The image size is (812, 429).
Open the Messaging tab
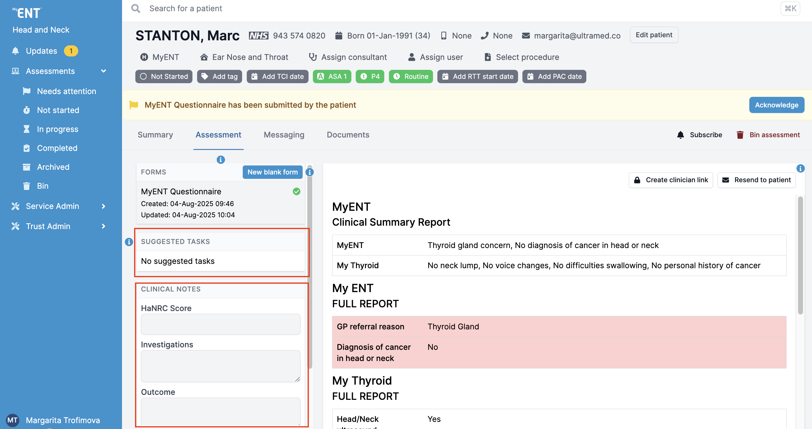[284, 135]
